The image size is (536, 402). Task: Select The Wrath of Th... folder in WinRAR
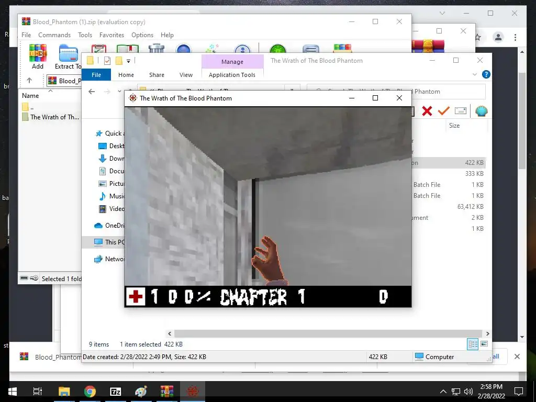coord(51,117)
